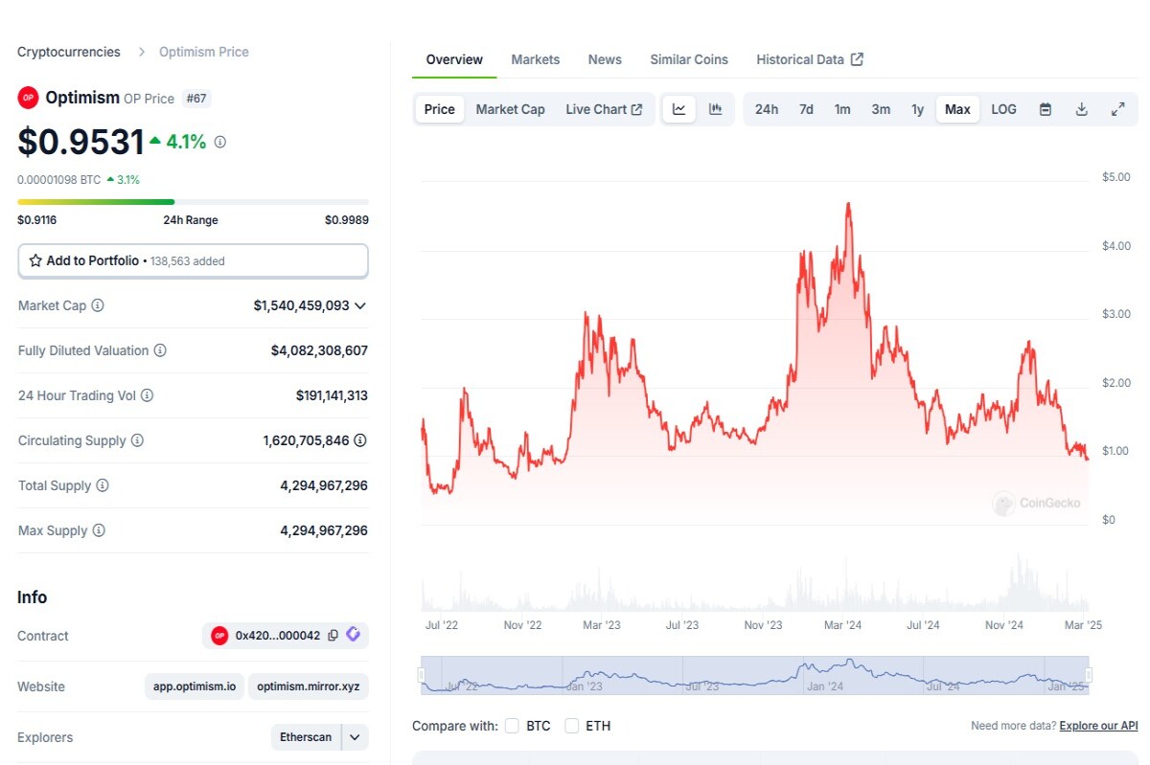The height and width of the screenshot is (765, 1150).
Task: Switch to Similar Coins tab
Action: (x=689, y=59)
